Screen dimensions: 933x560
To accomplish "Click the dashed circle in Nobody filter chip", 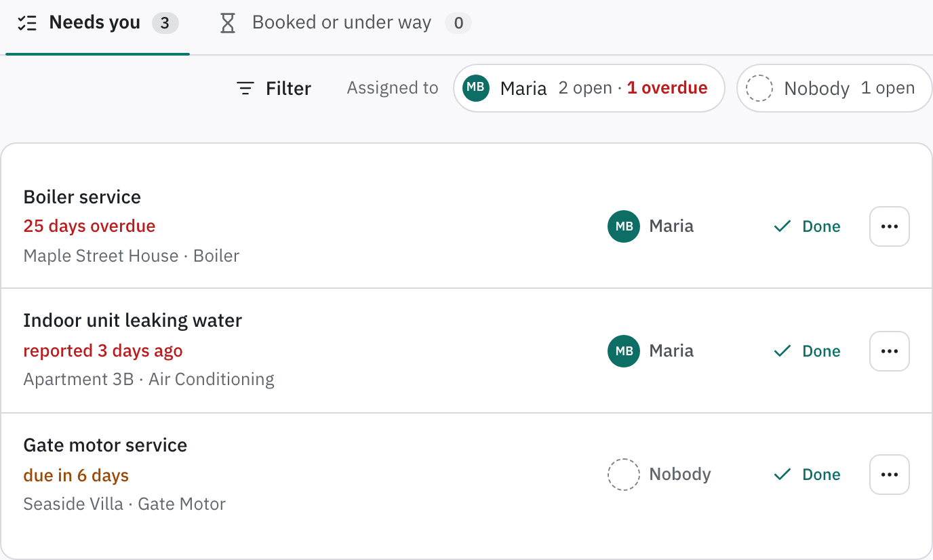I will pyautogui.click(x=759, y=88).
